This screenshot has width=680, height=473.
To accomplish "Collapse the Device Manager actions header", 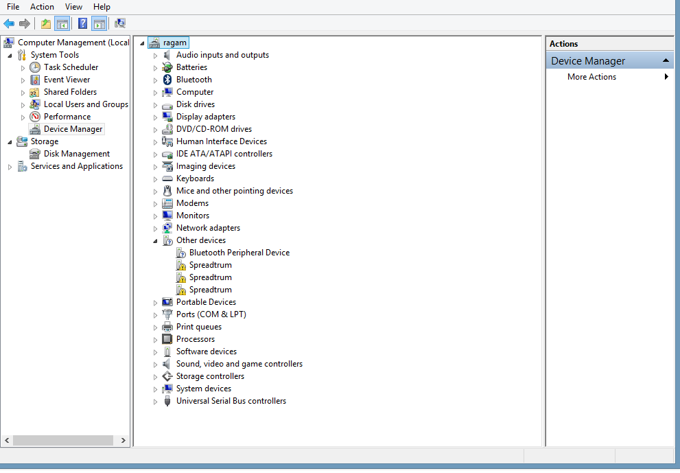I will [x=666, y=61].
